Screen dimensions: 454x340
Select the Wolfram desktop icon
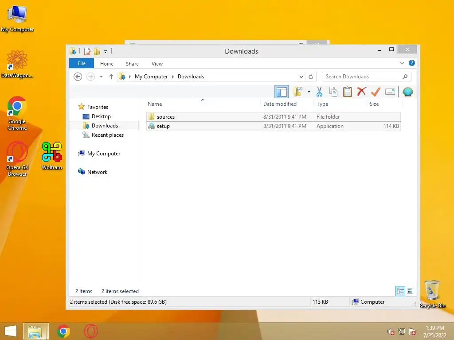click(51, 155)
